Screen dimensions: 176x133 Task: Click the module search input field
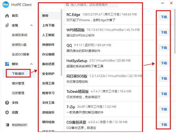[x=91, y=5]
